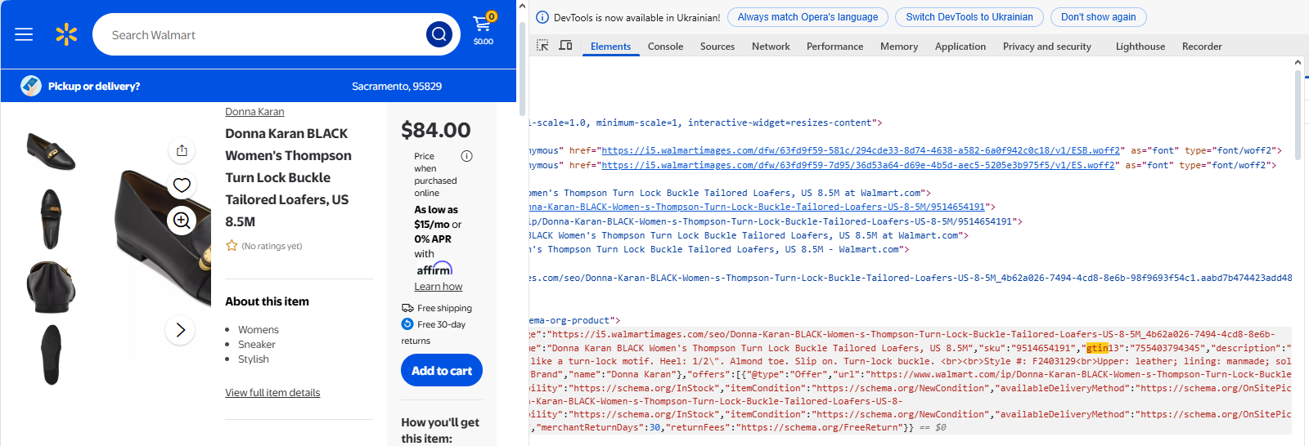Click View full item details link
This screenshot has height=446, width=1309.
272,393
